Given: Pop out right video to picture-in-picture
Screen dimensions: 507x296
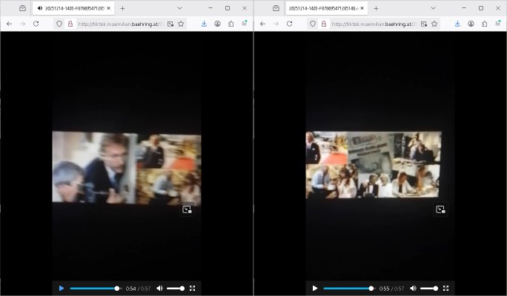Looking at the screenshot, I should pos(440,209).
